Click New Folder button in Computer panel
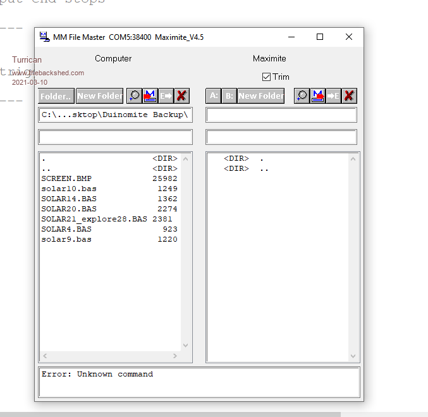428x417 pixels. pyautogui.click(x=100, y=96)
